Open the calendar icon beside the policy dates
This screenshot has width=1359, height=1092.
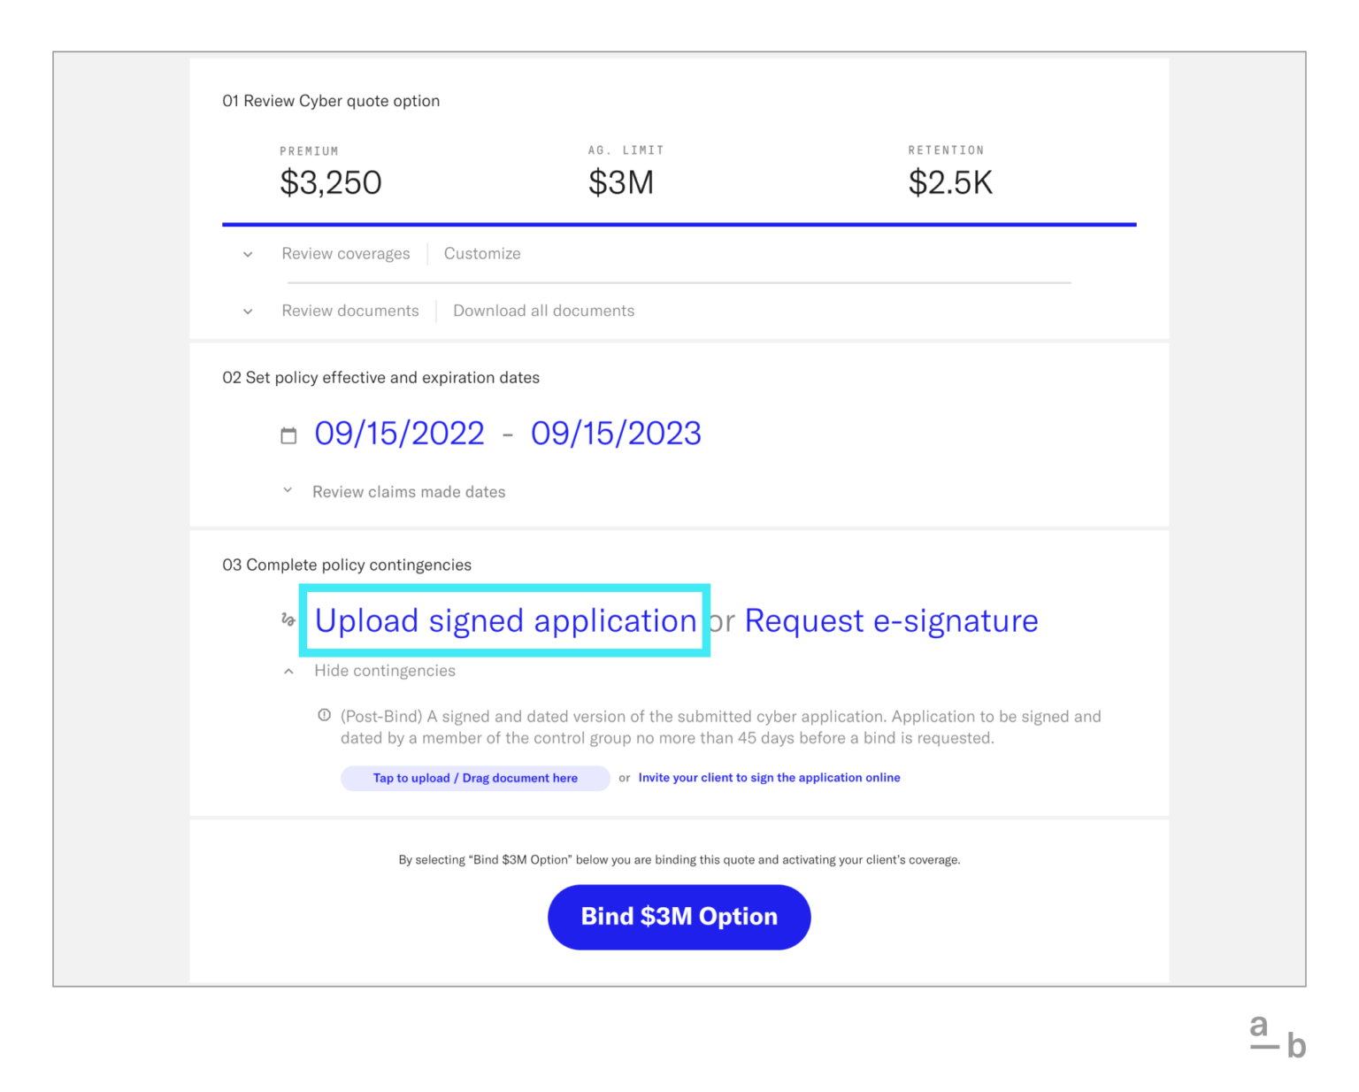[x=288, y=434]
